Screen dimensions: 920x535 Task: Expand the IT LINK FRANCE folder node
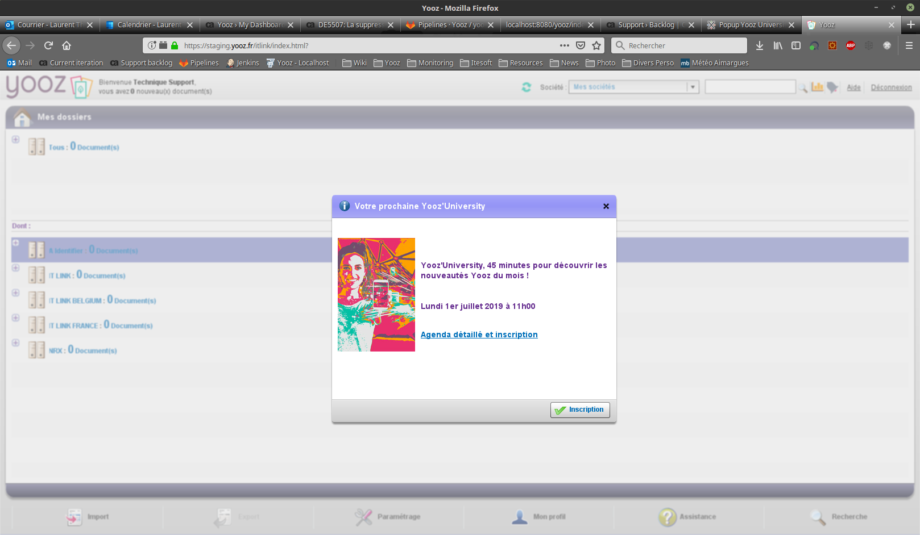coord(16,317)
